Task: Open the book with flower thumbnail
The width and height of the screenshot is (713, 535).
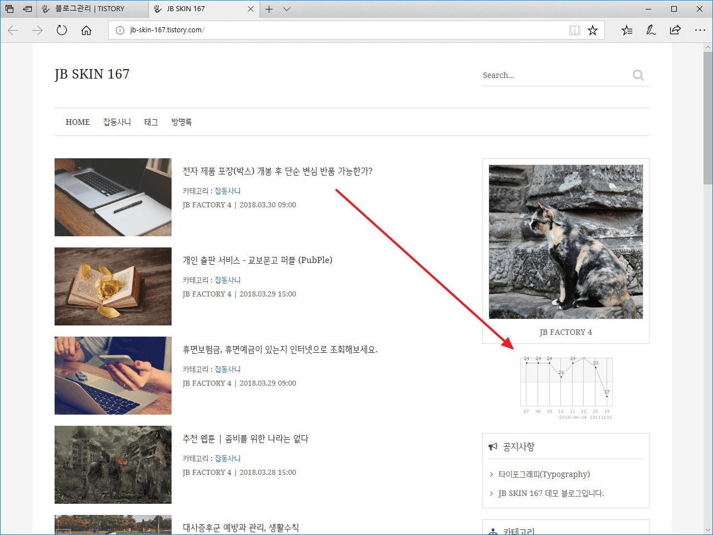Action: pos(113,286)
